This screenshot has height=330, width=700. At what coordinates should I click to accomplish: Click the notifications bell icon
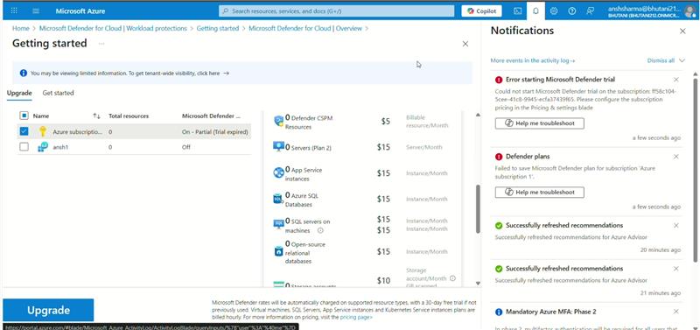535,11
